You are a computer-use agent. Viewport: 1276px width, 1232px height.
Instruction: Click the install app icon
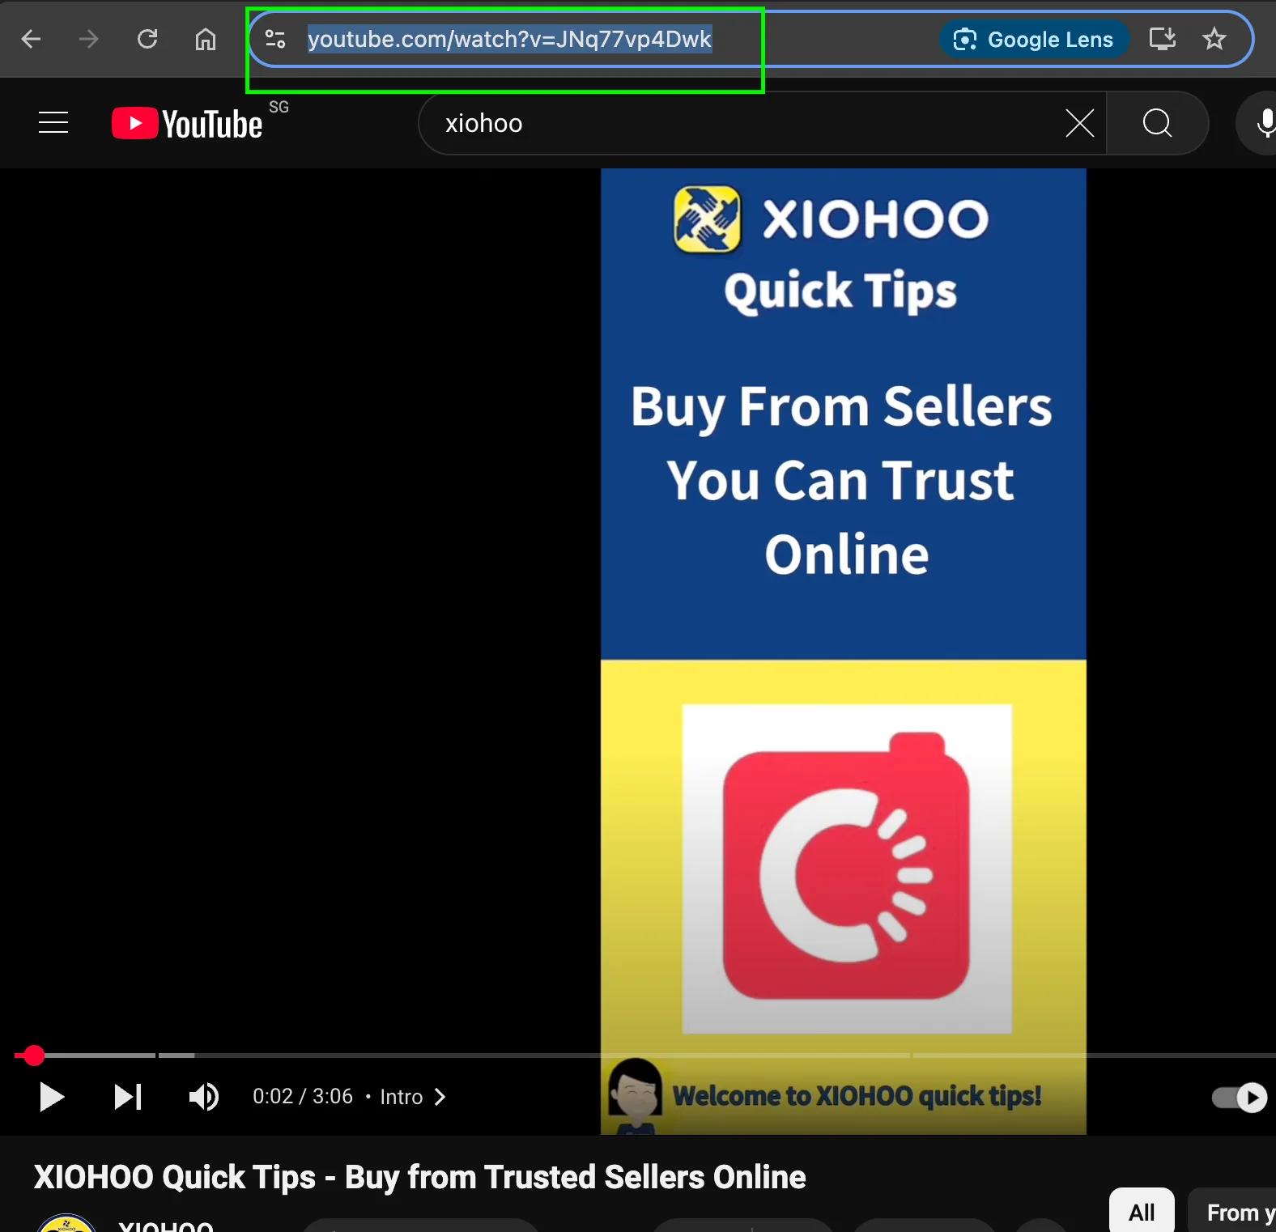(1162, 39)
